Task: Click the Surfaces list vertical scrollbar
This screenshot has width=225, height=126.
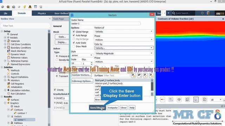Action: point(152,87)
